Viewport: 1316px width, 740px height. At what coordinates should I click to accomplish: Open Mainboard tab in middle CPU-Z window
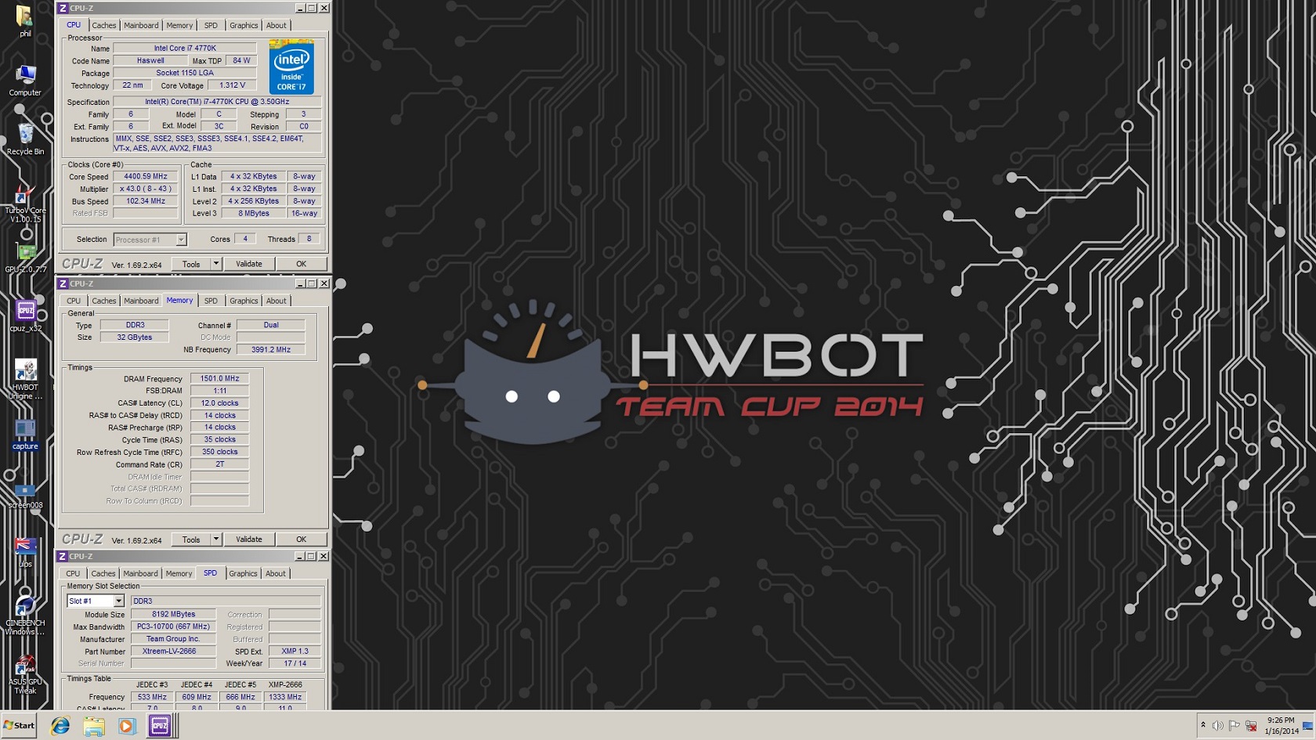141,301
